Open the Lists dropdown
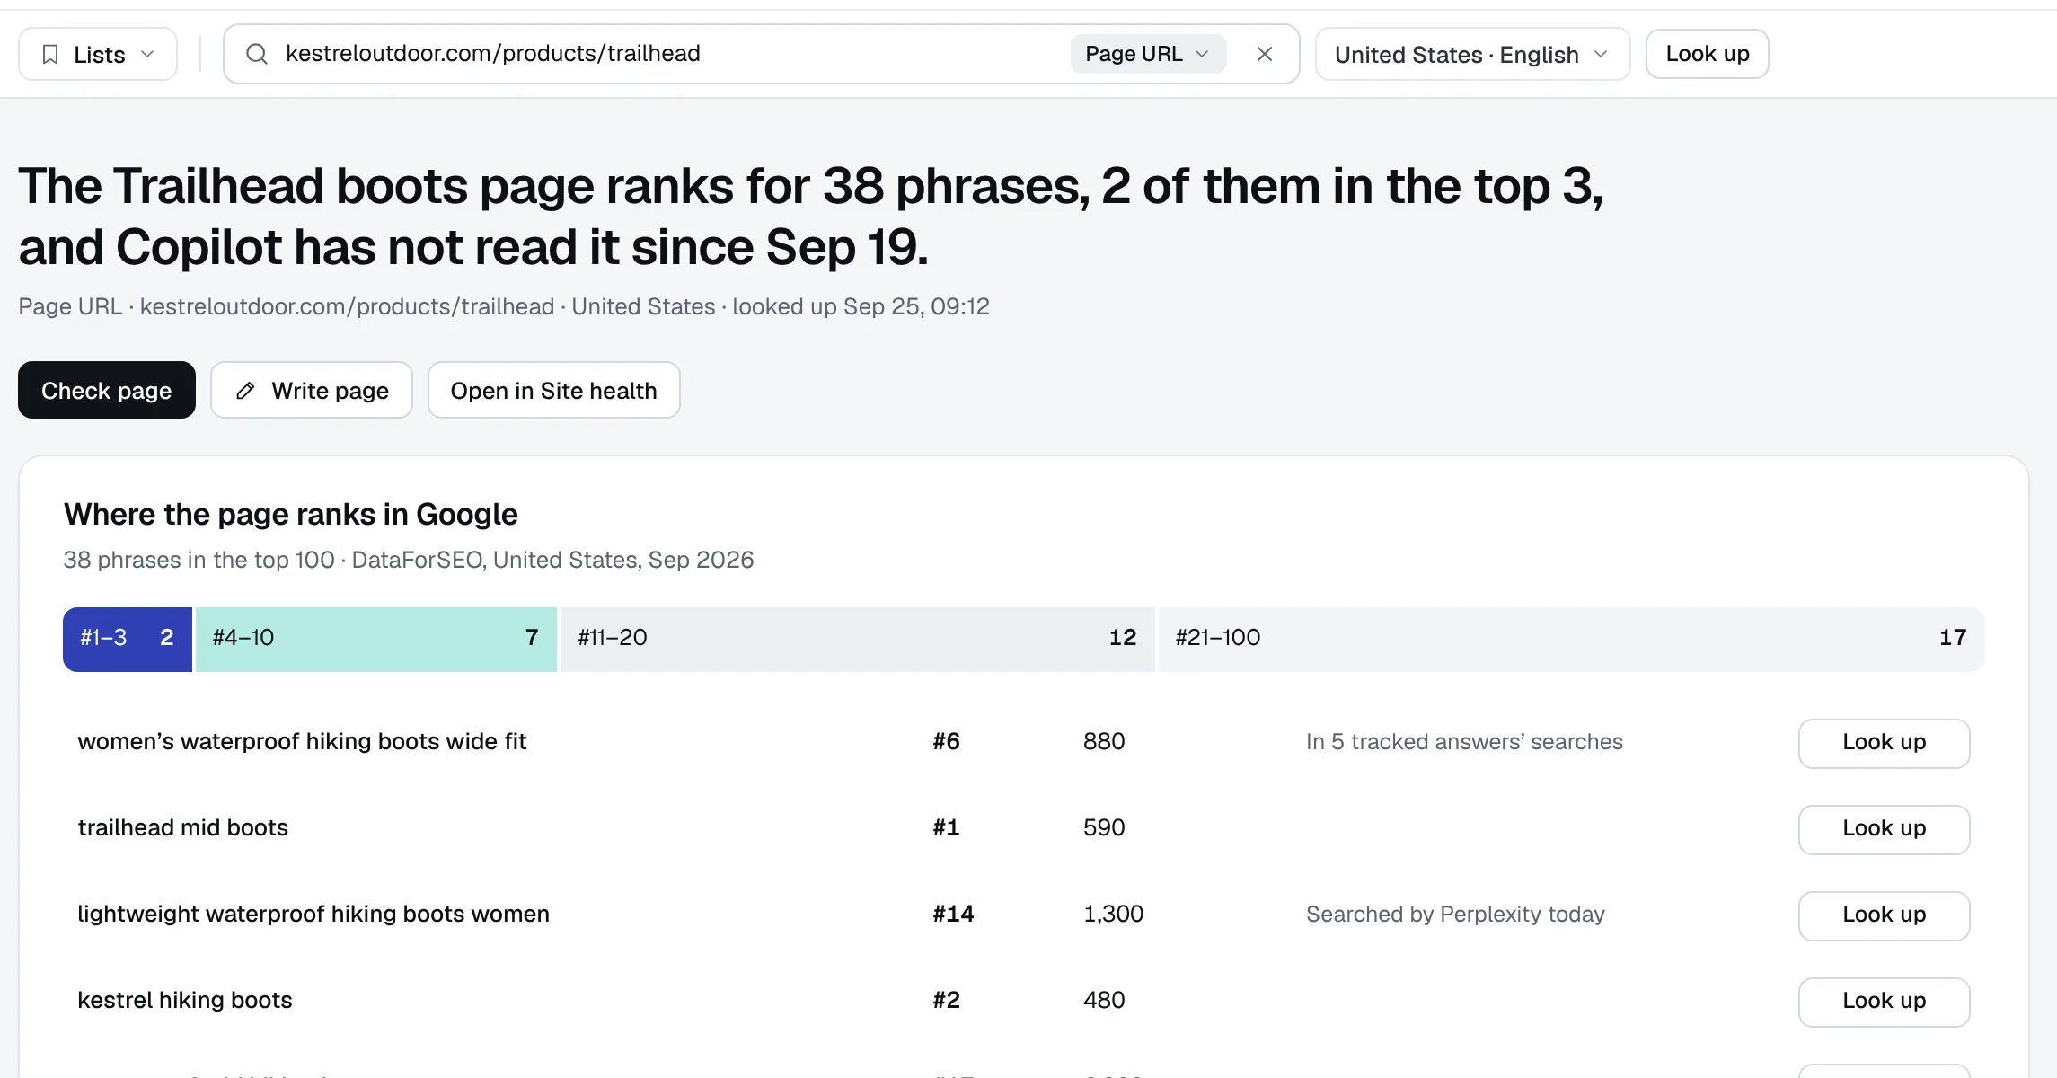This screenshot has height=1078, width=2057. [x=98, y=55]
